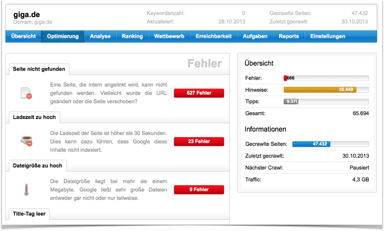The width and height of the screenshot is (385, 231).
Task: Click the coffee cup load time icon
Action: click(x=26, y=141)
